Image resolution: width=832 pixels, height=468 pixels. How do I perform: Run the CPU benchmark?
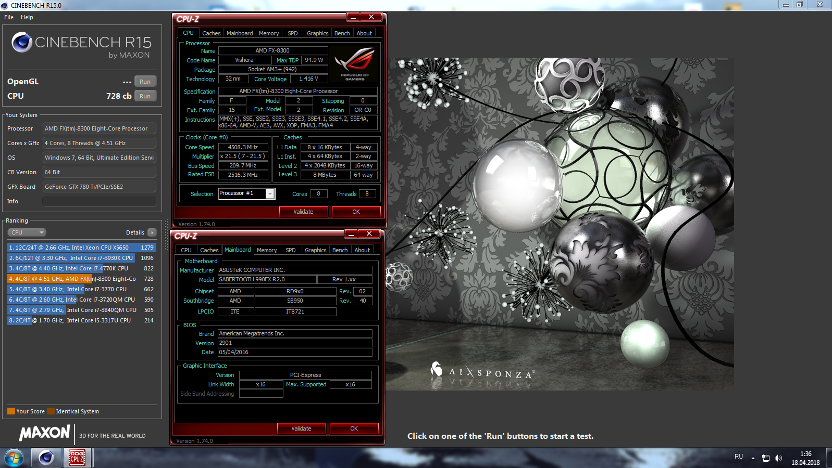145,96
